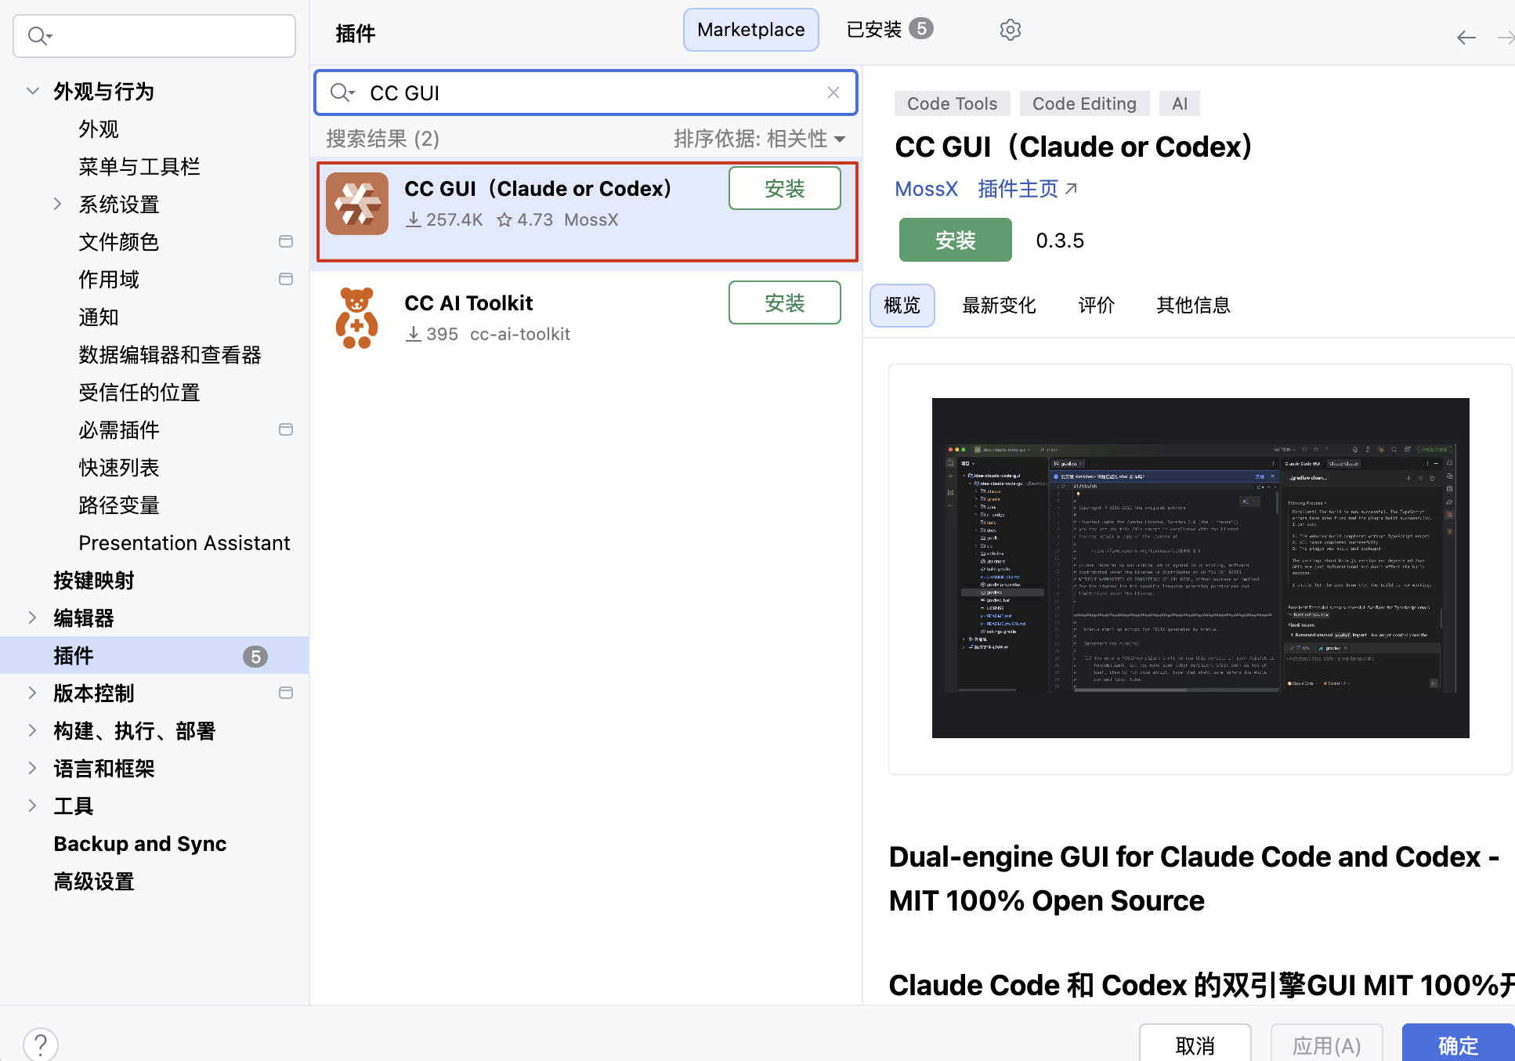Select 作用域 settings page
This screenshot has width=1515, height=1061.
[x=109, y=279]
